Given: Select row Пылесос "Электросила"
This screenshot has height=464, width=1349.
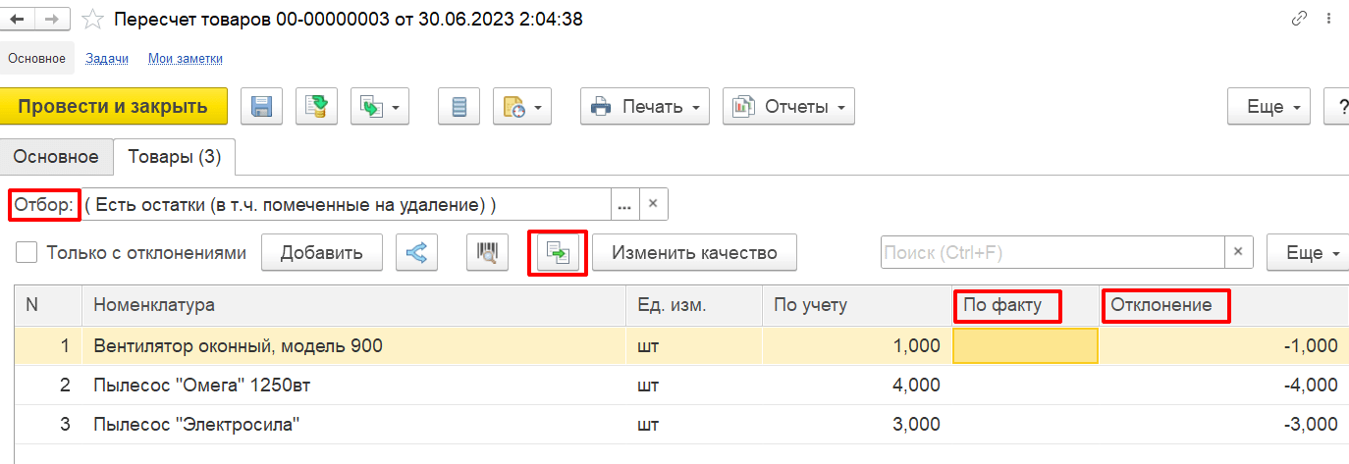Looking at the screenshot, I should [681, 424].
